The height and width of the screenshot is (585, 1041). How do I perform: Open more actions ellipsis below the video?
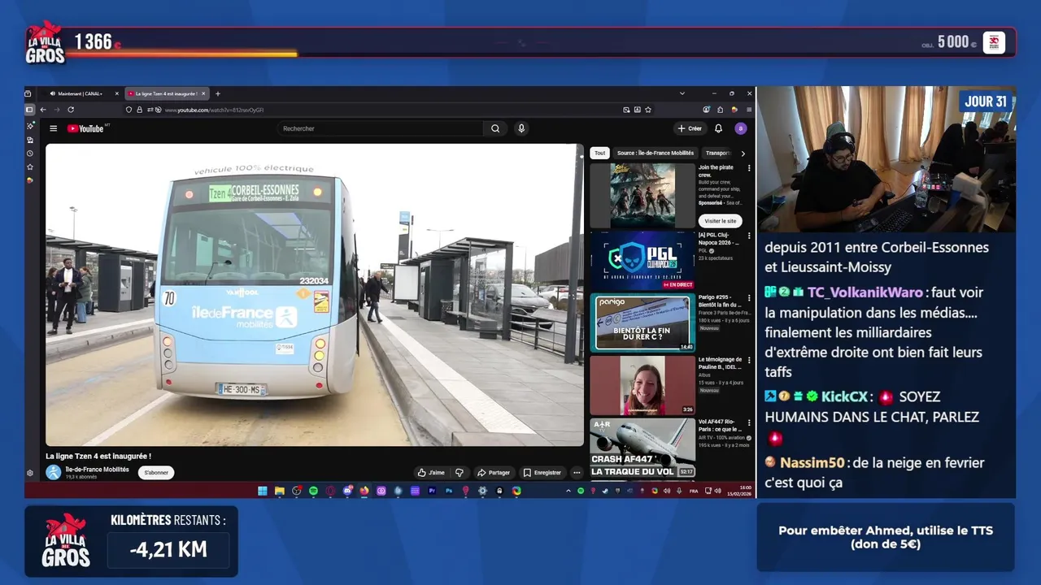click(x=577, y=472)
